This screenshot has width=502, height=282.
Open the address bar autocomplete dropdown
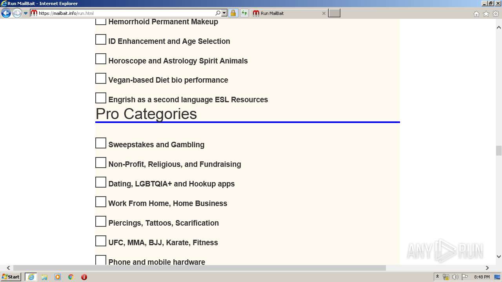pyautogui.click(x=224, y=13)
